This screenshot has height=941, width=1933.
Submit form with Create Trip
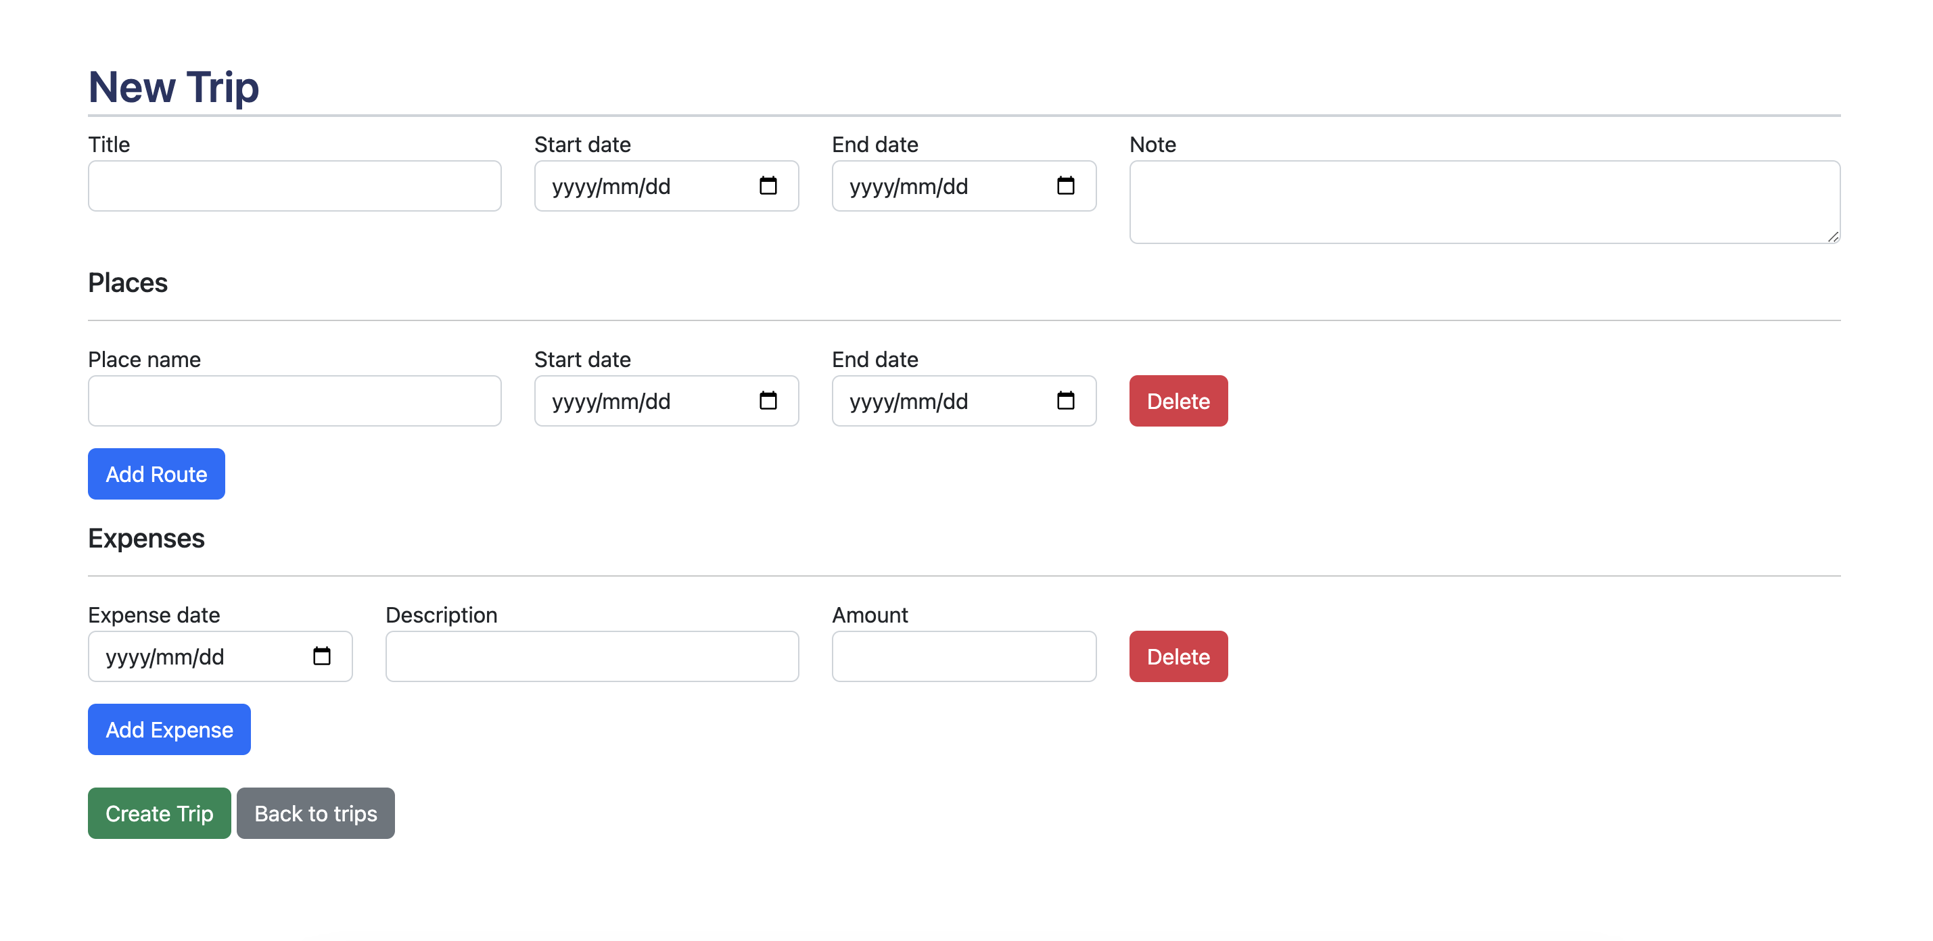(x=159, y=813)
